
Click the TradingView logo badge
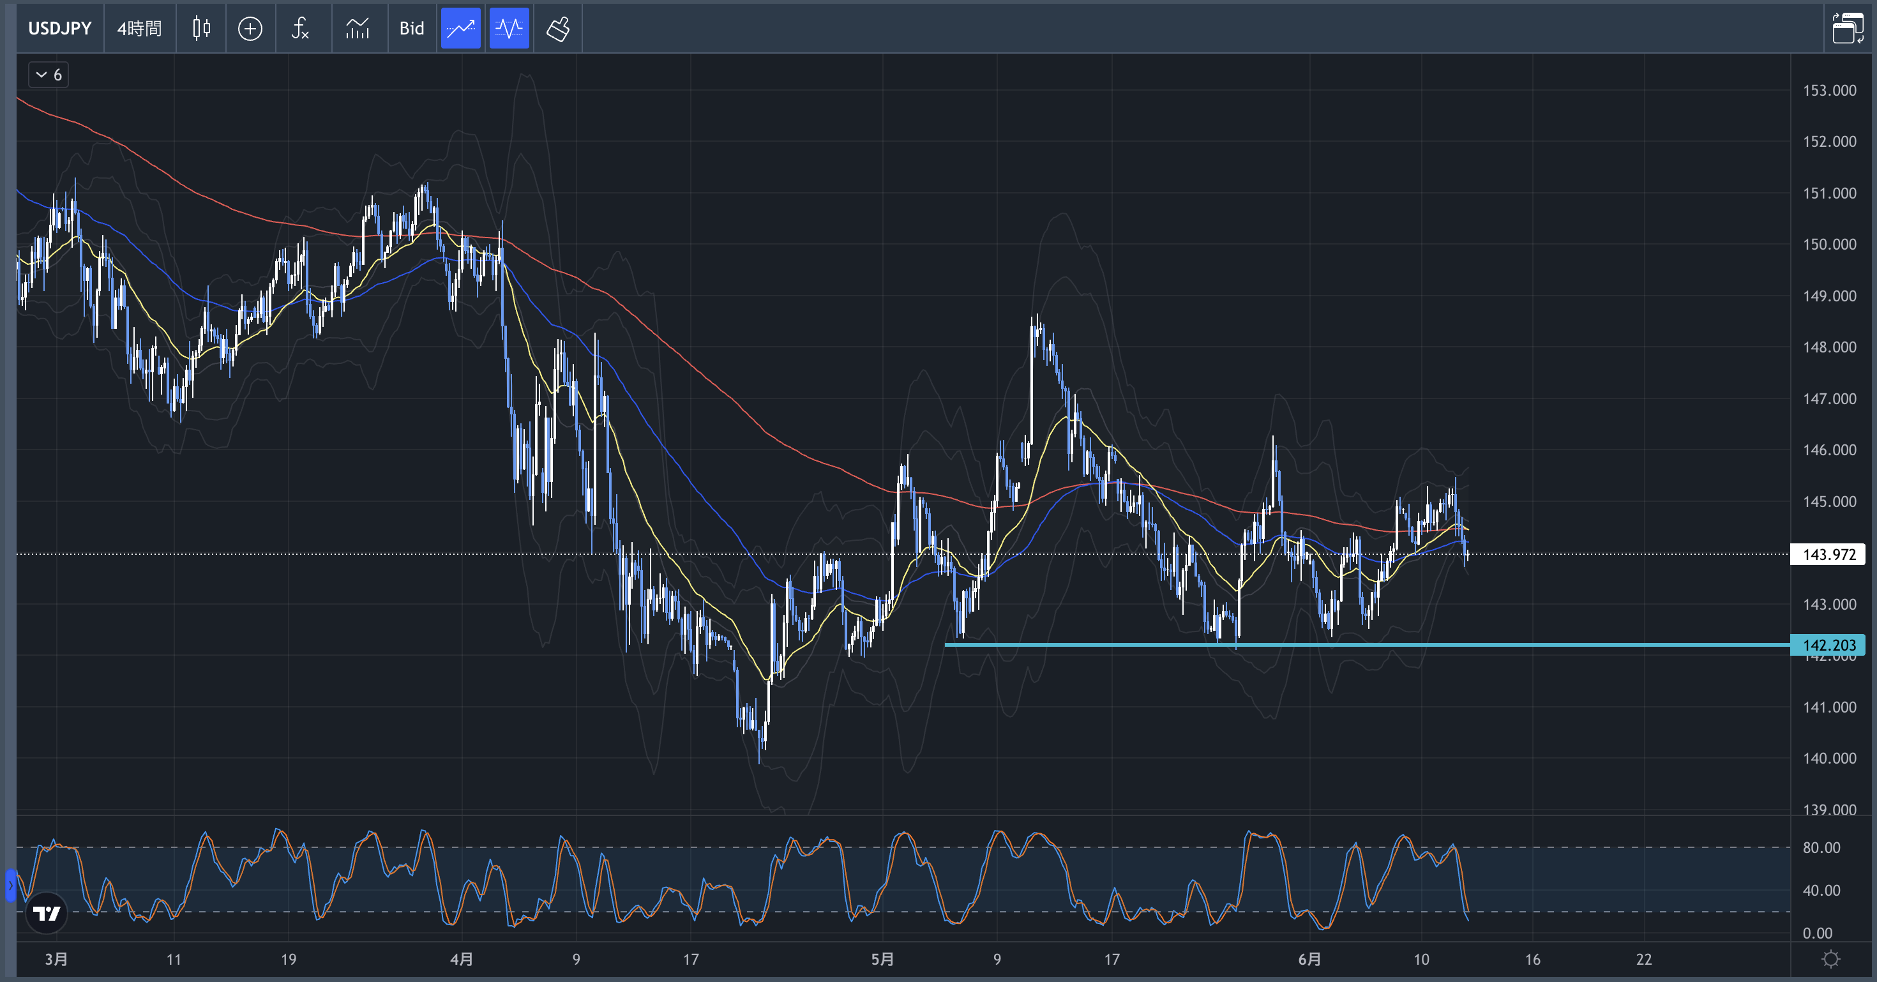click(x=47, y=913)
